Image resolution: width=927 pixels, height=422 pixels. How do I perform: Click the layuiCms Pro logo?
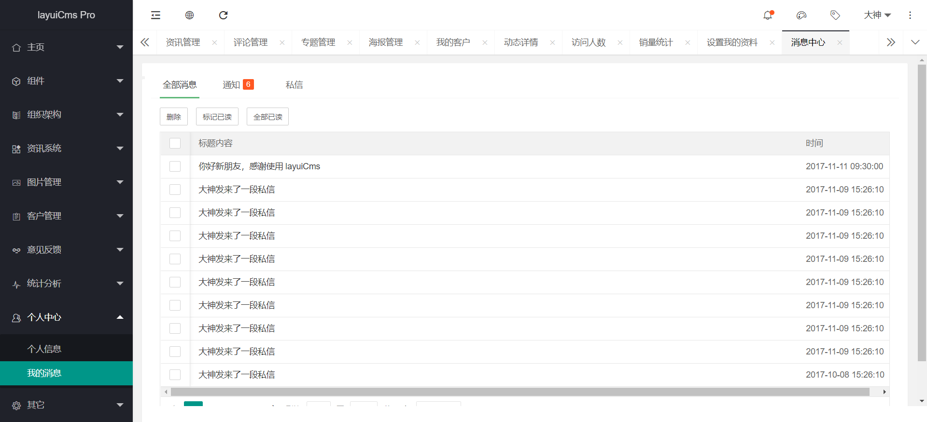point(66,15)
